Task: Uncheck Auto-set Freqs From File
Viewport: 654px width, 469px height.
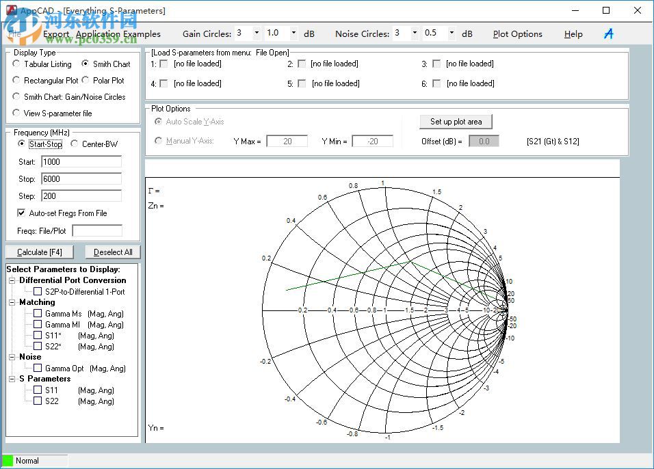Action: click(23, 213)
